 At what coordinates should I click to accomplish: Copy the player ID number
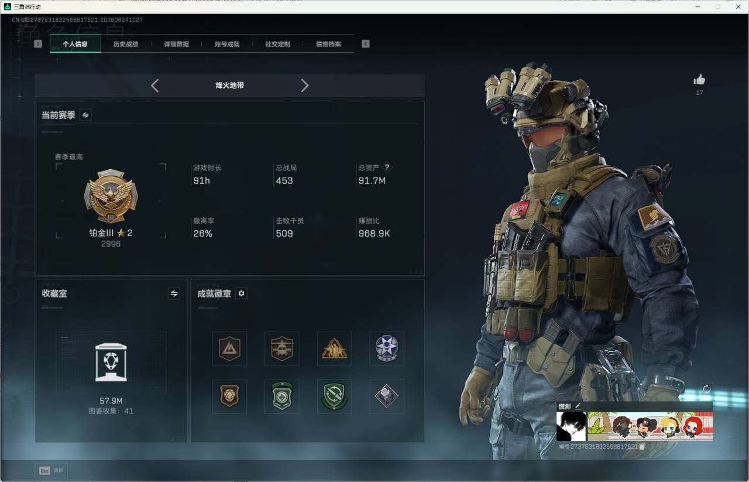pos(642,446)
